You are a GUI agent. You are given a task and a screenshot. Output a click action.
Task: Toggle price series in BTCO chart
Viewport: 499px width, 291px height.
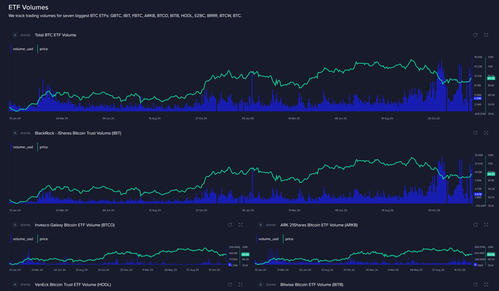pos(44,239)
